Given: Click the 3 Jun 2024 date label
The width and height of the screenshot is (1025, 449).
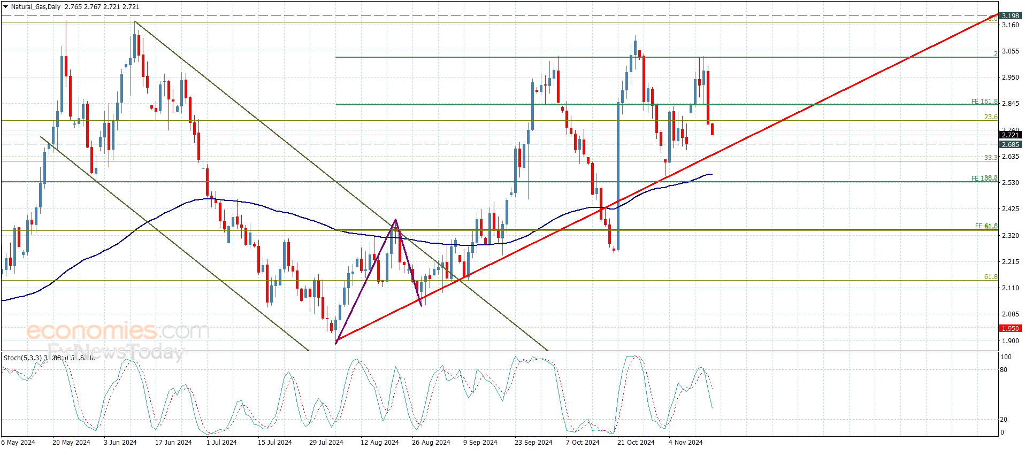Looking at the screenshot, I should click(120, 443).
